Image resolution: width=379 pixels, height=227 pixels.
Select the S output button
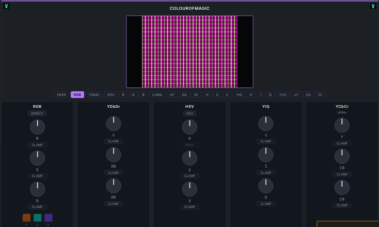click(x=217, y=94)
